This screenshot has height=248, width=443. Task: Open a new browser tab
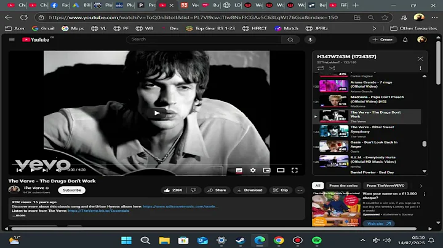point(356,5)
